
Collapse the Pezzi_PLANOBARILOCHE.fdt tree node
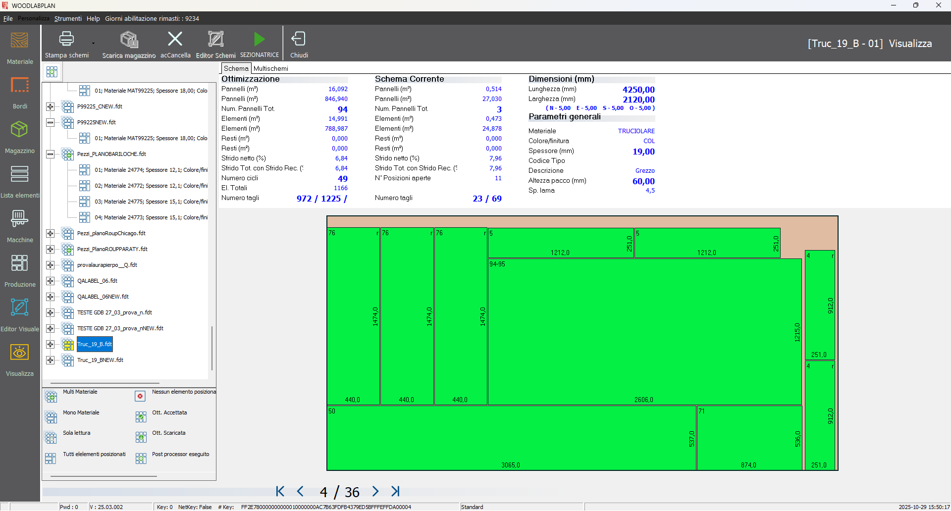click(x=50, y=154)
